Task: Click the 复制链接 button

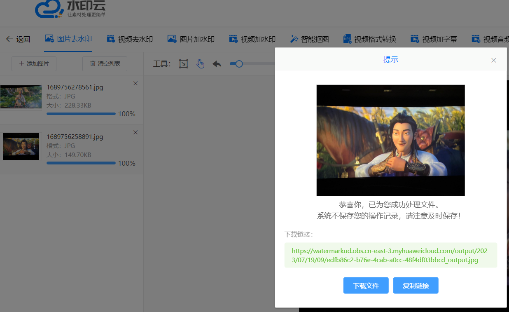Action: point(416,286)
